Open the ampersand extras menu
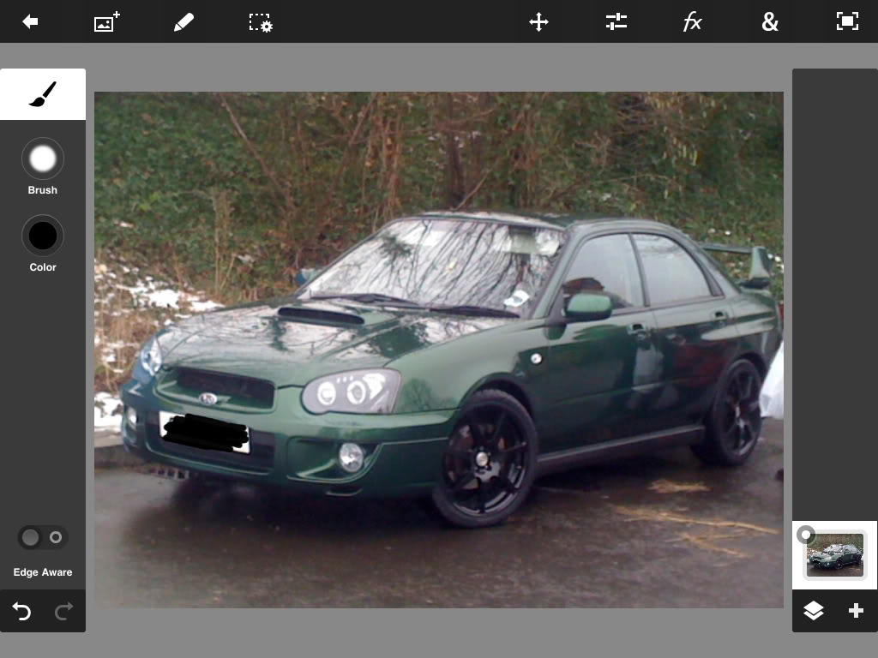 coord(770,22)
